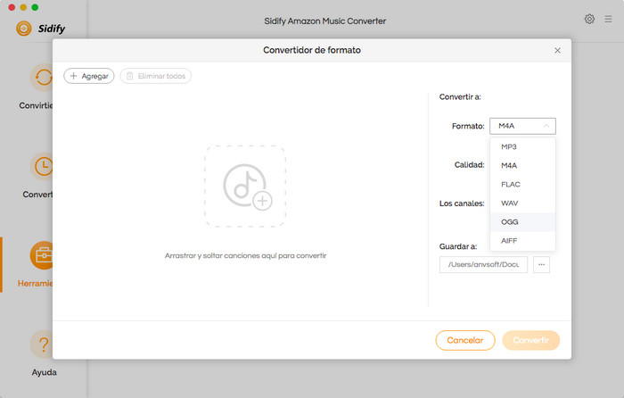The image size is (624, 398).
Task: Open the hamburger menu icon
Action: (x=608, y=19)
